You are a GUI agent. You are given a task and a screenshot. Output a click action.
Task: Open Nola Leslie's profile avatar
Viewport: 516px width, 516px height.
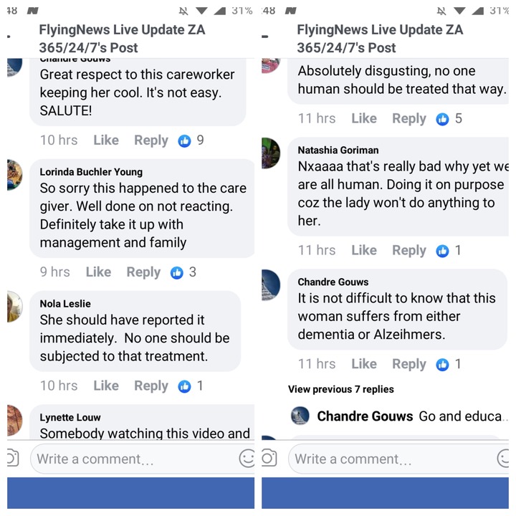[x=14, y=307]
